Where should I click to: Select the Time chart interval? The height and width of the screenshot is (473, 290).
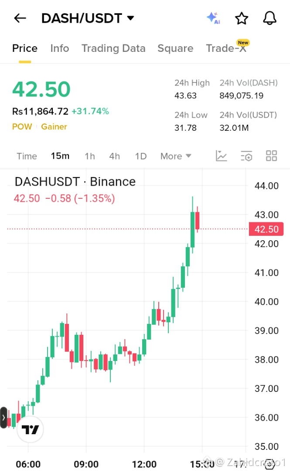click(x=27, y=156)
